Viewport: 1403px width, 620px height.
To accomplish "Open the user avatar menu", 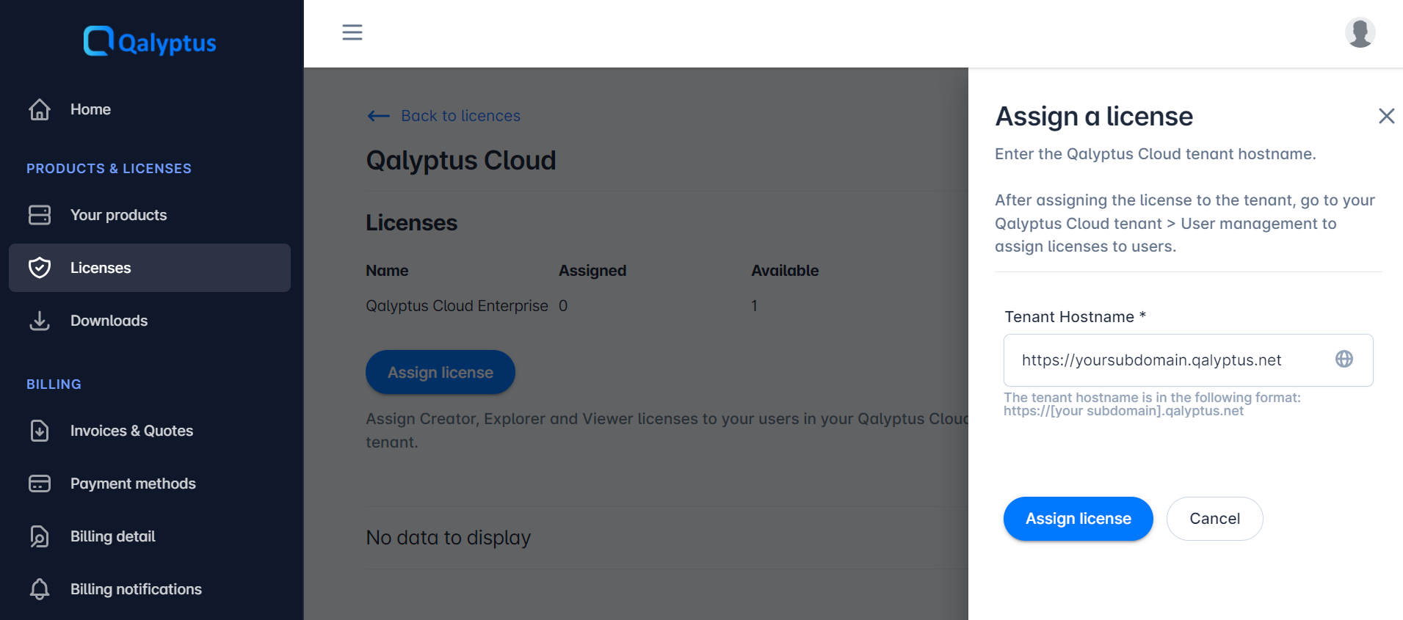I will (1360, 33).
